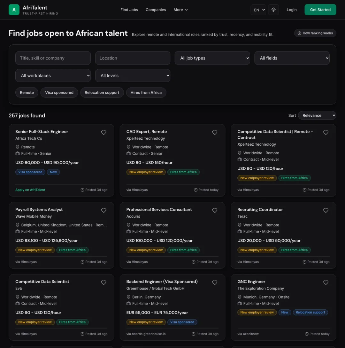The width and height of the screenshot is (345, 348).
Task: Click the Location search field
Action: (x=133, y=58)
